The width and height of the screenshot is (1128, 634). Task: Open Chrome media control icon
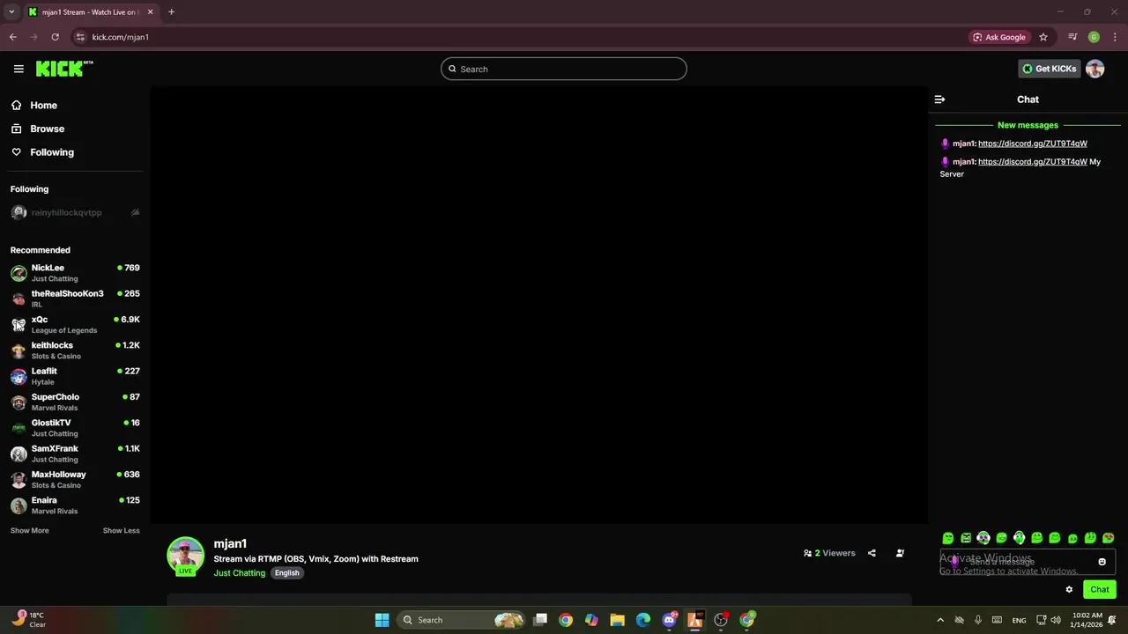[1072, 37]
